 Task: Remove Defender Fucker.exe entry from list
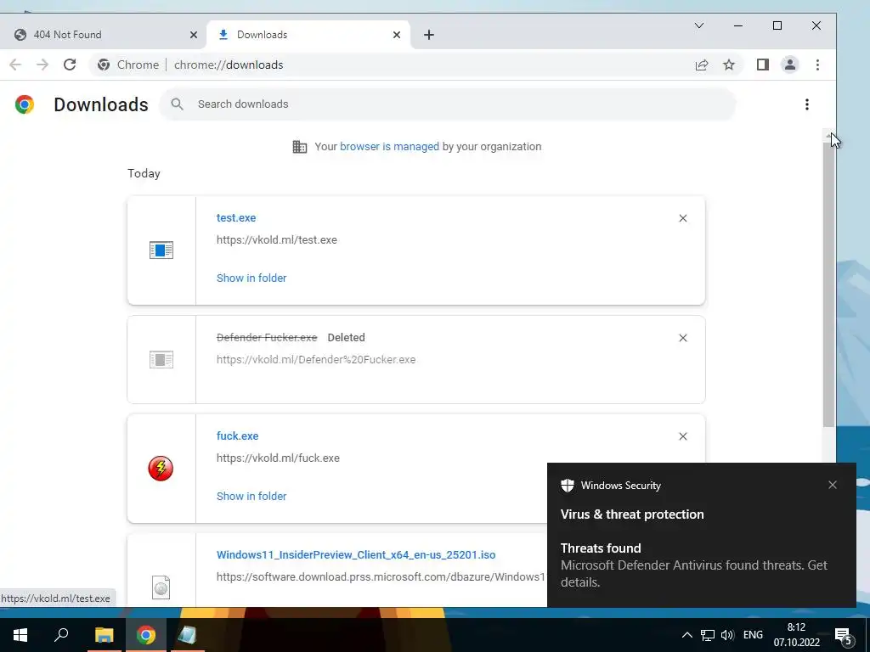(683, 338)
